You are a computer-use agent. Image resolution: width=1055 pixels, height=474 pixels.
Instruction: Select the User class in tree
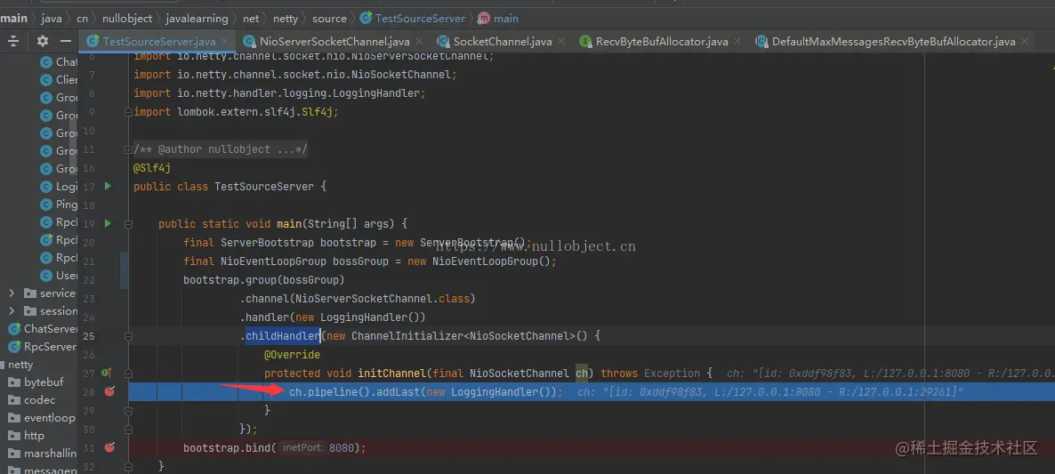60,275
